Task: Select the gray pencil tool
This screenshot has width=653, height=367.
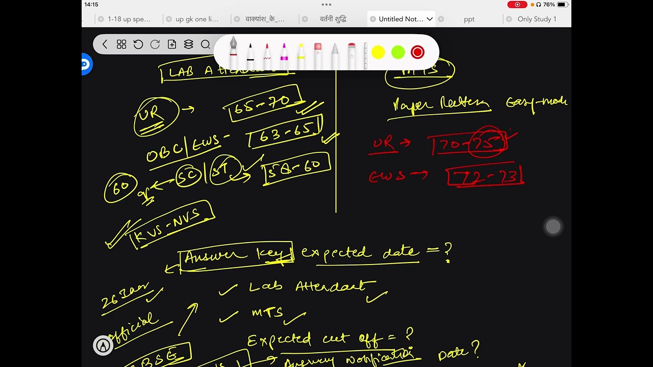Action: [x=335, y=55]
